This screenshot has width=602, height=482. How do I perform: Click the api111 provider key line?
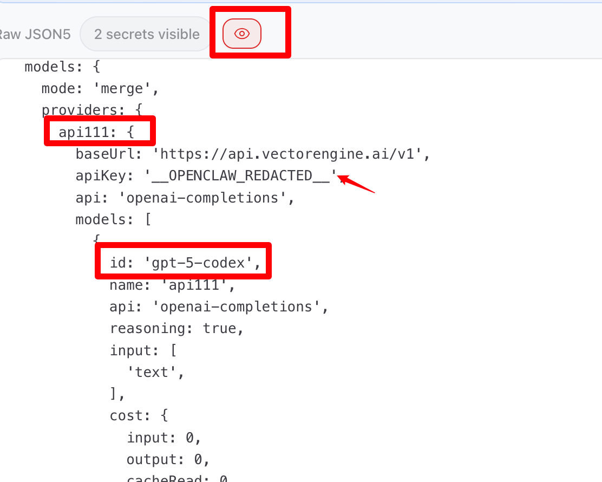click(95, 132)
